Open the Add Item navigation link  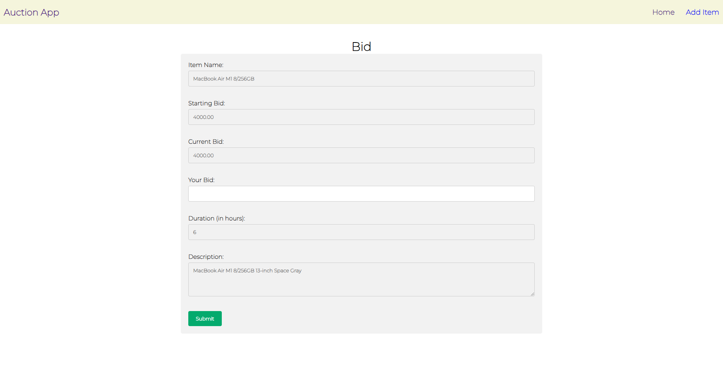point(702,12)
